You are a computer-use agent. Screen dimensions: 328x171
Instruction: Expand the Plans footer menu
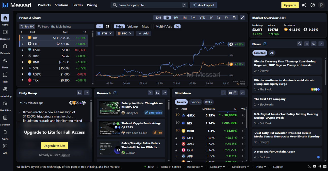click(261, 167)
